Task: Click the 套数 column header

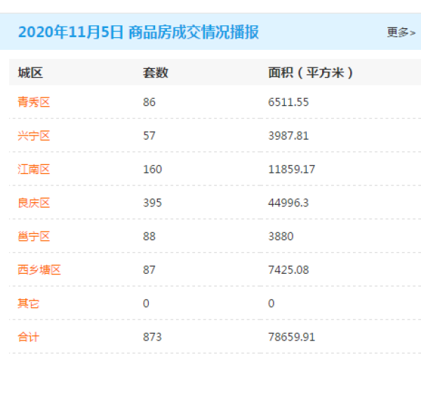Action: pyautogui.click(x=156, y=73)
